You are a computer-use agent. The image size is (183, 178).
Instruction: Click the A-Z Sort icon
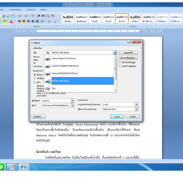(x=48, y=16)
